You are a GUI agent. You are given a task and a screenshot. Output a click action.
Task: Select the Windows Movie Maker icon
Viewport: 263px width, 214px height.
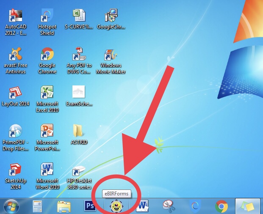(x=111, y=55)
